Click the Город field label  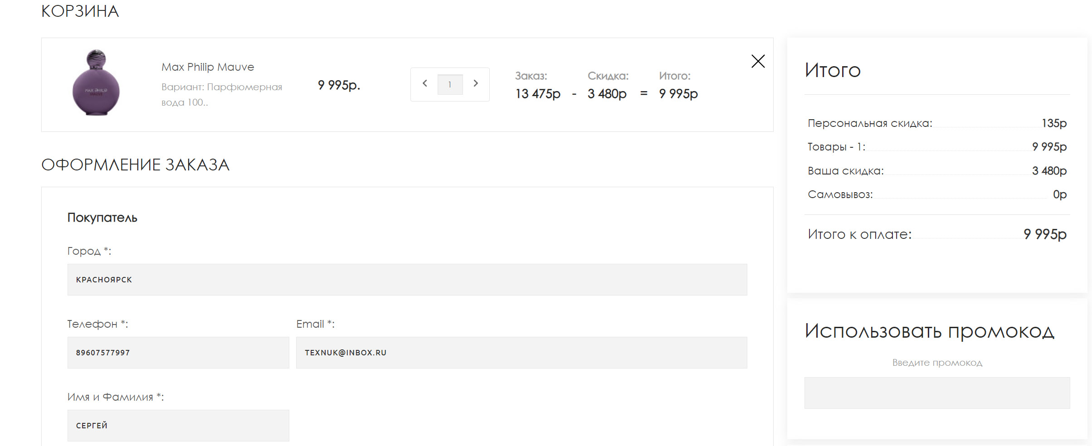[89, 251]
